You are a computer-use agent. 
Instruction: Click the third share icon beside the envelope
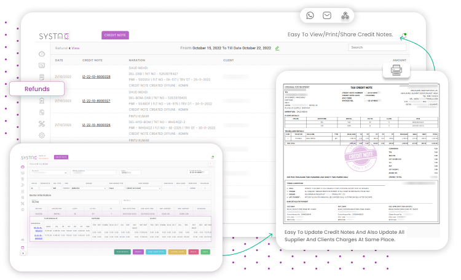pyautogui.click(x=345, y=16)
